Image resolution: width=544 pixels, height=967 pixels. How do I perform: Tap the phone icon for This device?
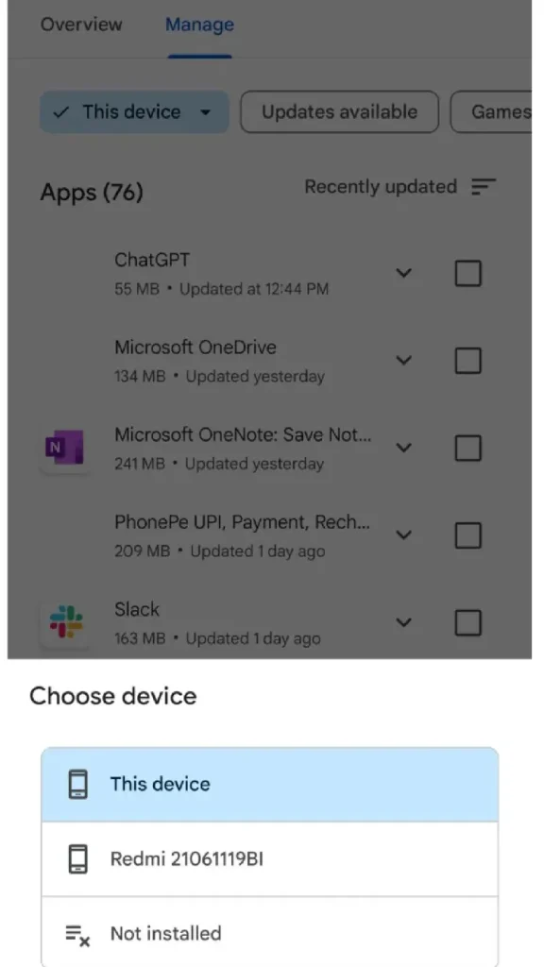[x=77, y=785]
